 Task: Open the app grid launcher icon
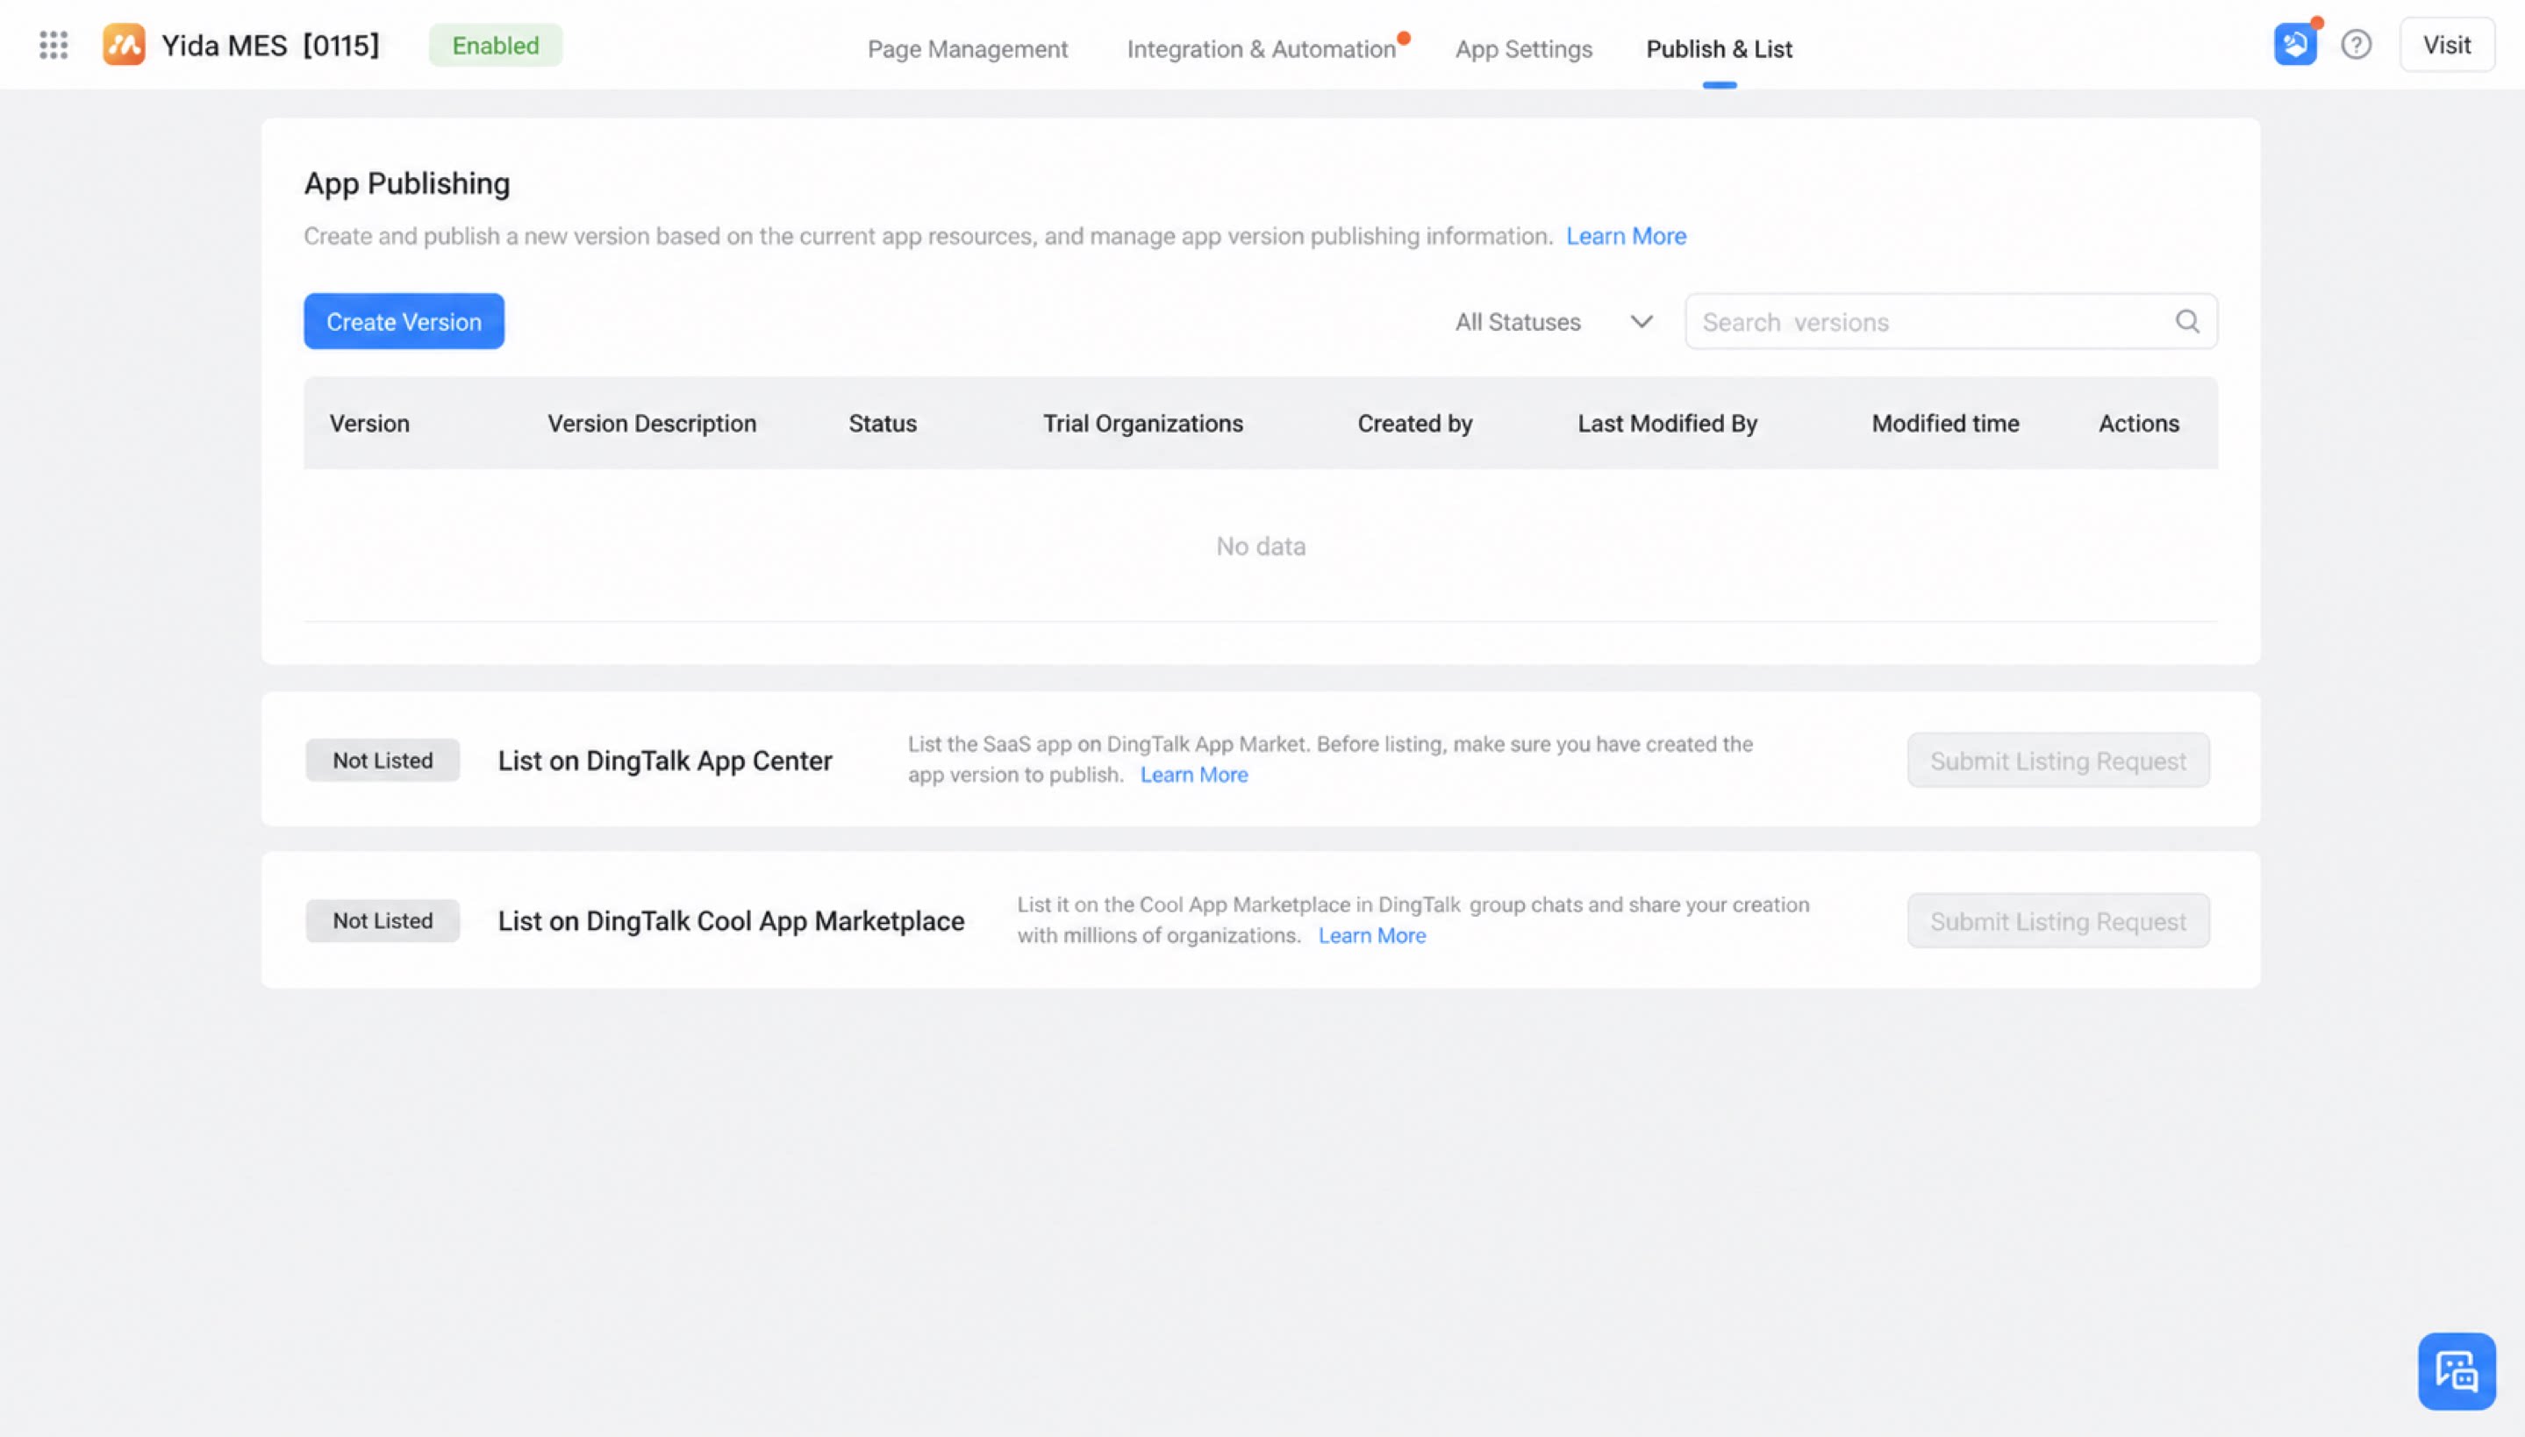pyautogui.click(x=54, y=45)
